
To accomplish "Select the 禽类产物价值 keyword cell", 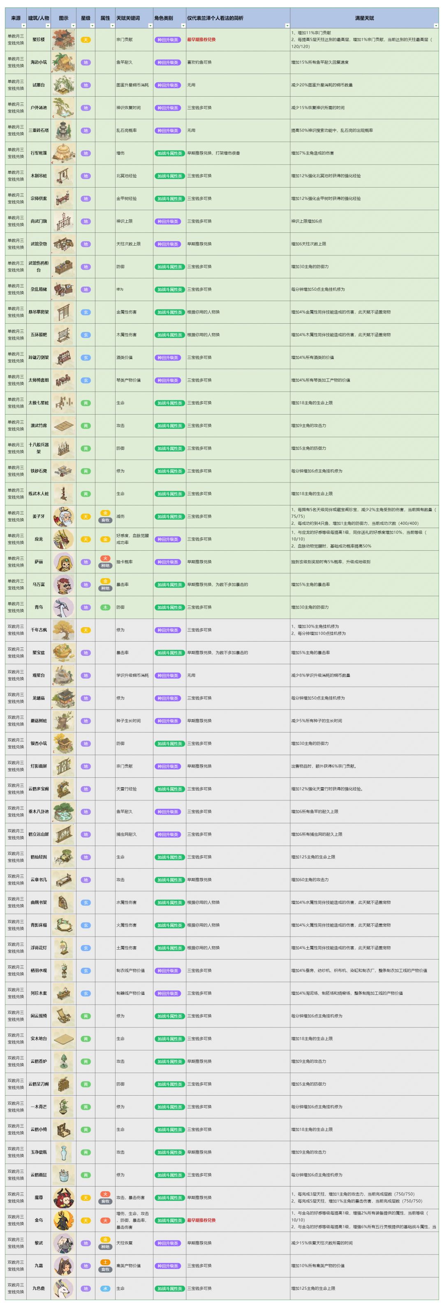I will pos(134,1266).
